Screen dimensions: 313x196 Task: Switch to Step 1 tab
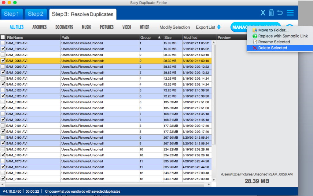click(x=12, y=14)
